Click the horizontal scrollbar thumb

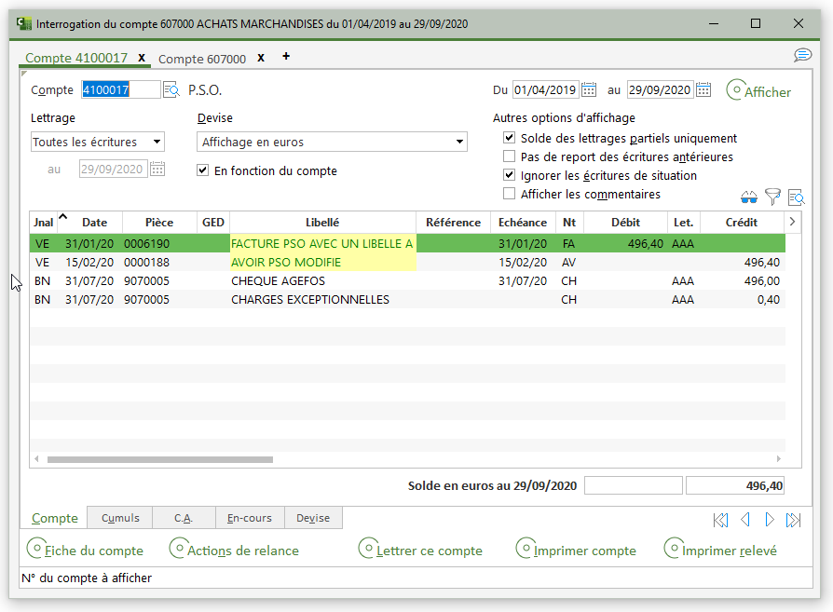[x=160, y=459]
